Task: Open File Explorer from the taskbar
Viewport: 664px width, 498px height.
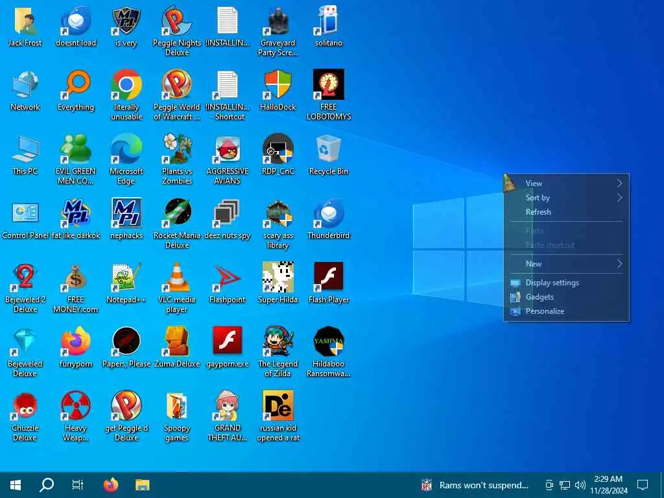Action: point(142,485)
